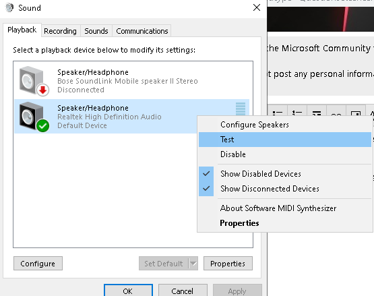The image size is (374, 296).
Task: Switch to the Recording tab
Action: pos(61,31)
